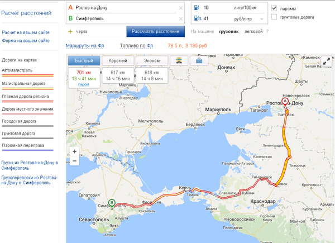Zoom in on the map
Screen dimensions: 335x243
pos(74,151)
